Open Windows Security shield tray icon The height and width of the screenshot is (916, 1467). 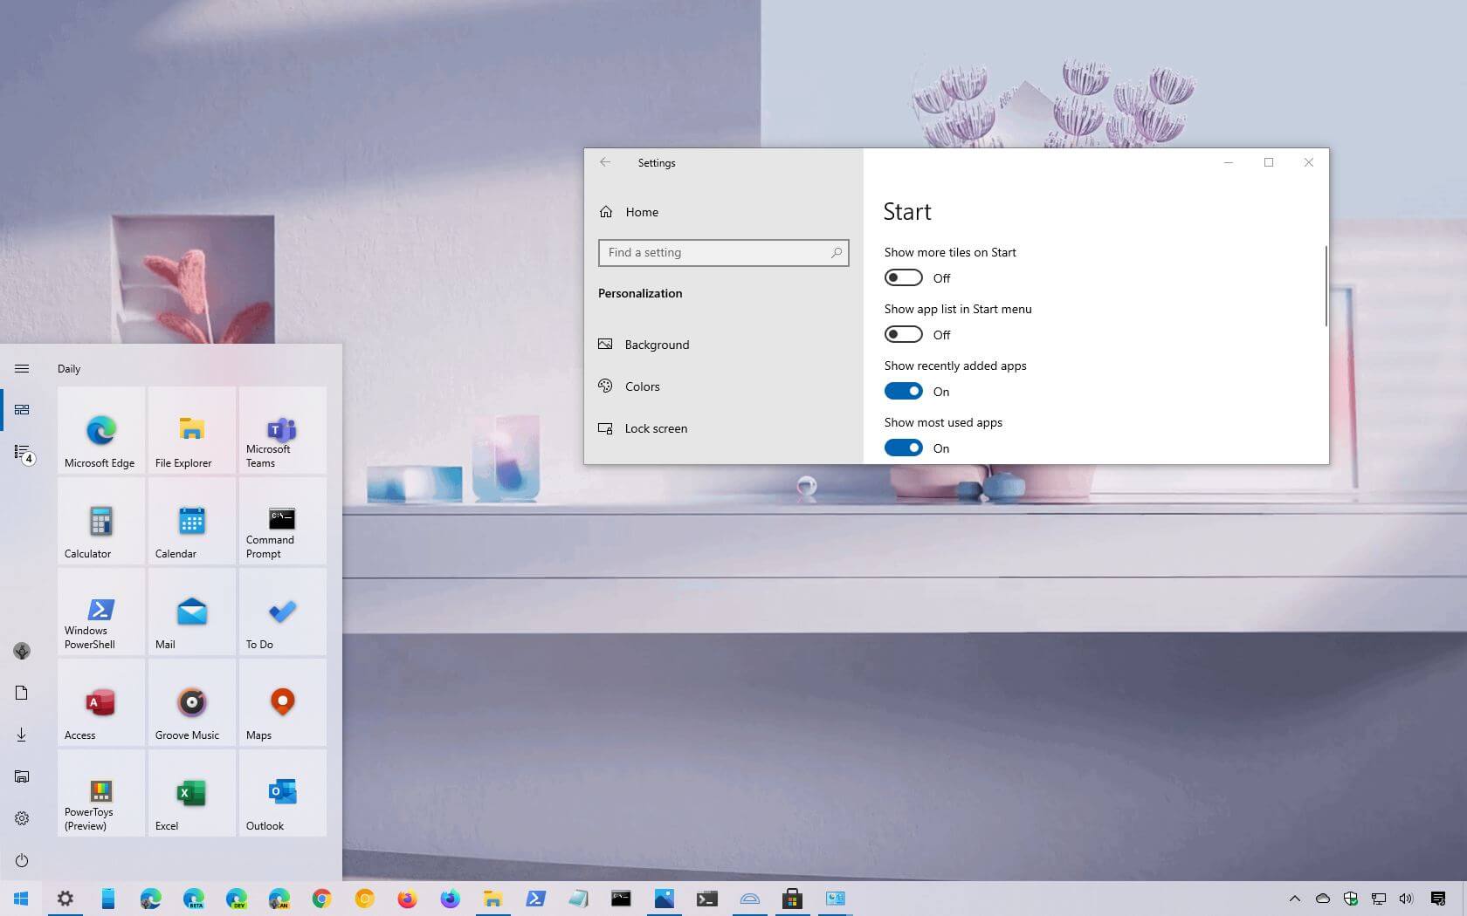[1351, 899]
